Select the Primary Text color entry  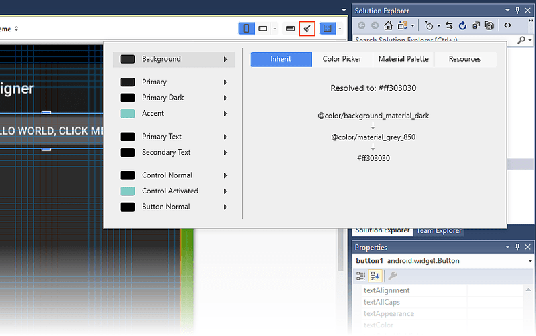coord(174,137)
